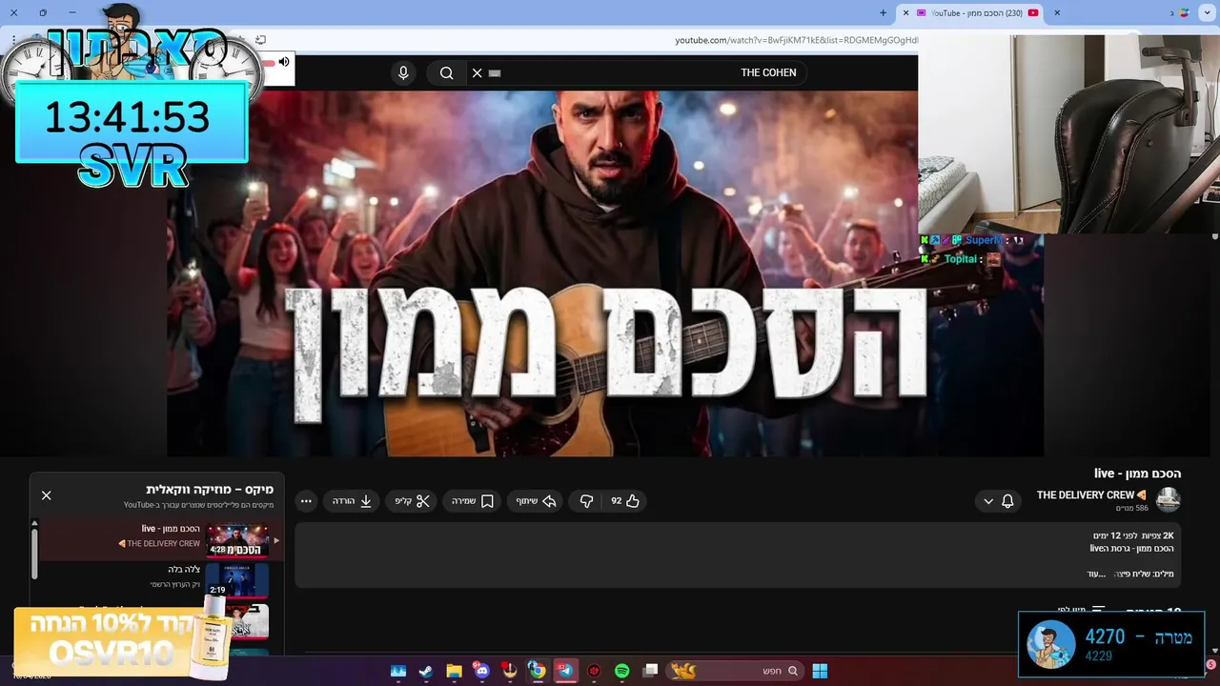Open File Explorer from the taskbar

[x=454, y=671]
